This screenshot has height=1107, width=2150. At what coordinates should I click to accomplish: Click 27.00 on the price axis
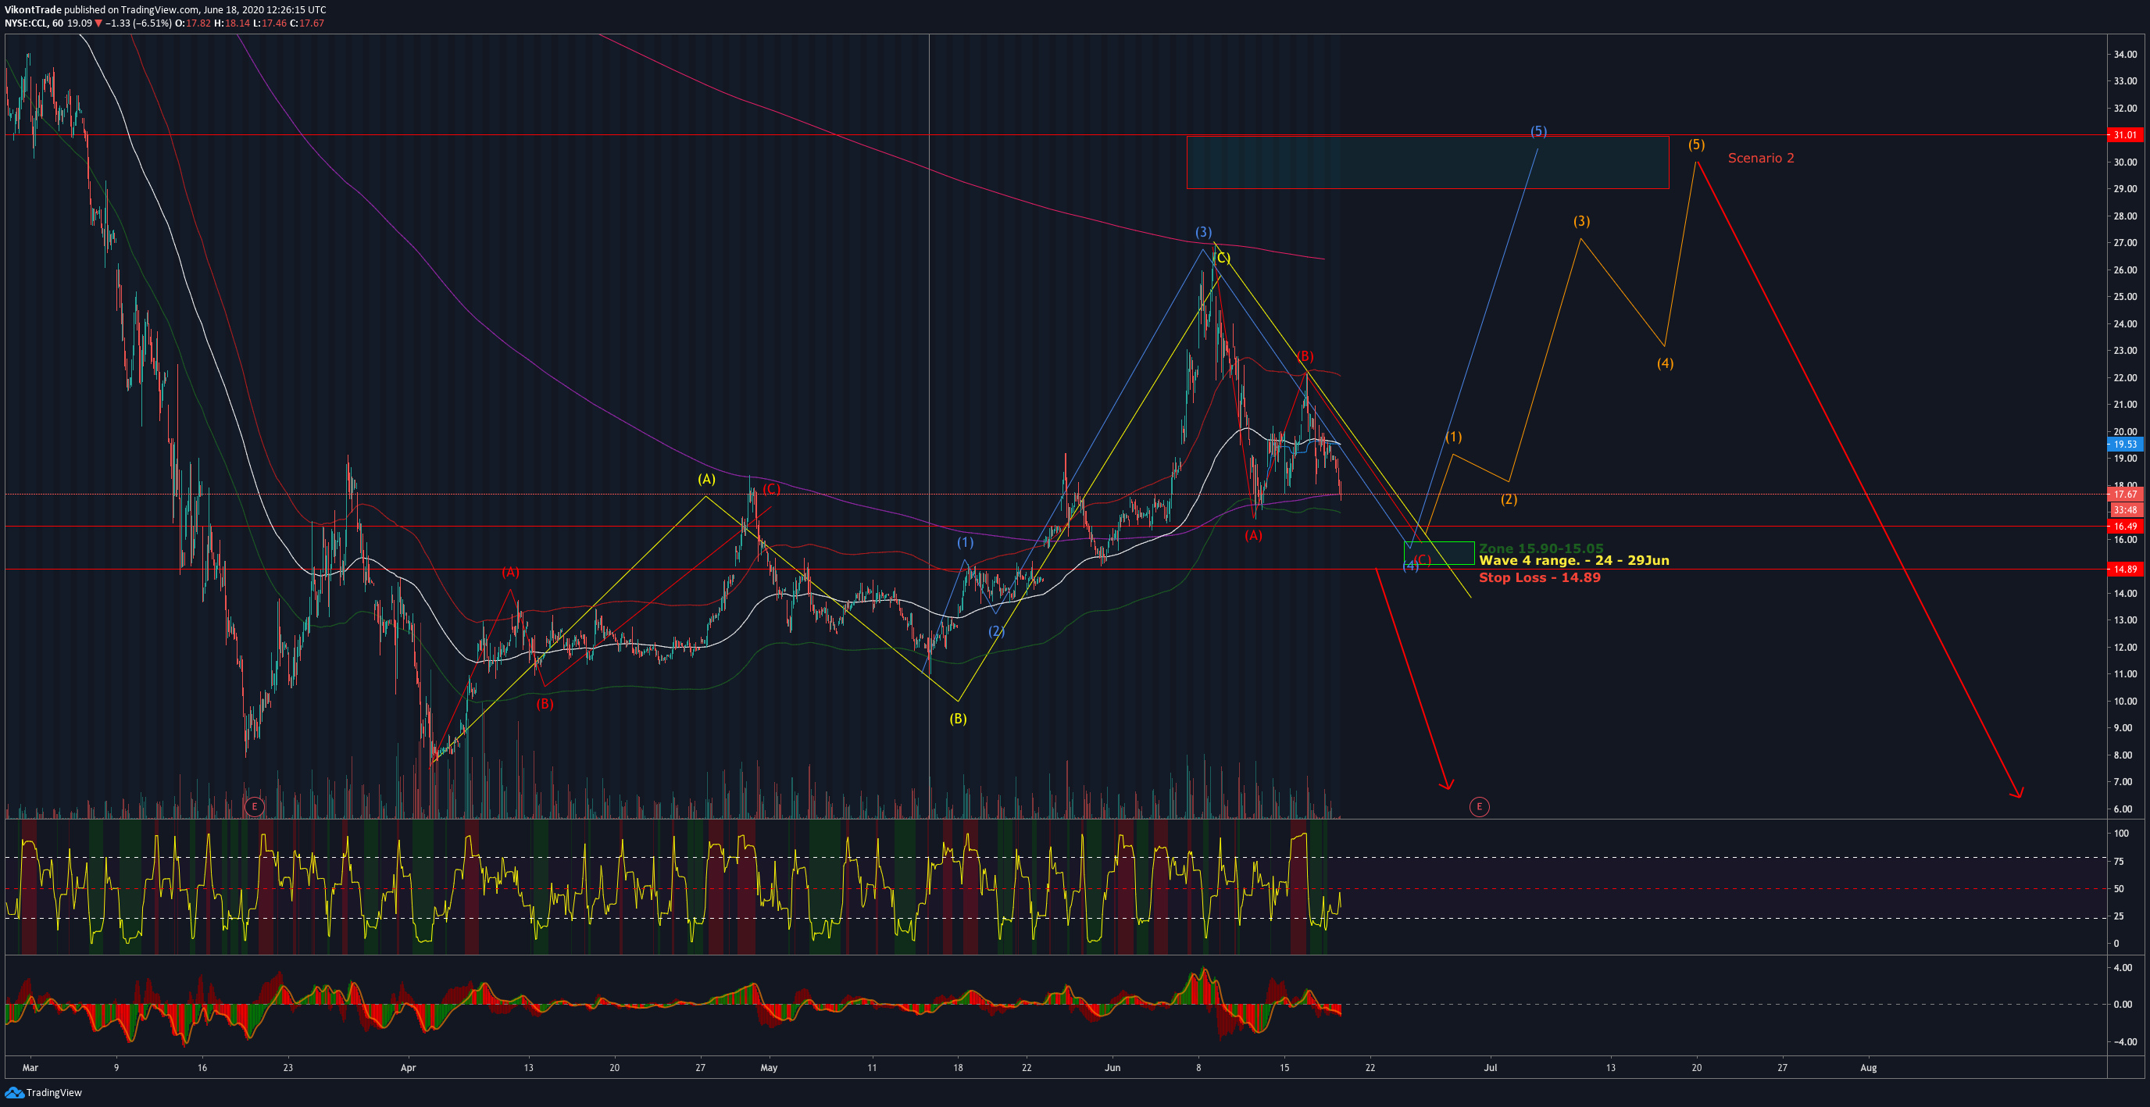[2125, 243]
